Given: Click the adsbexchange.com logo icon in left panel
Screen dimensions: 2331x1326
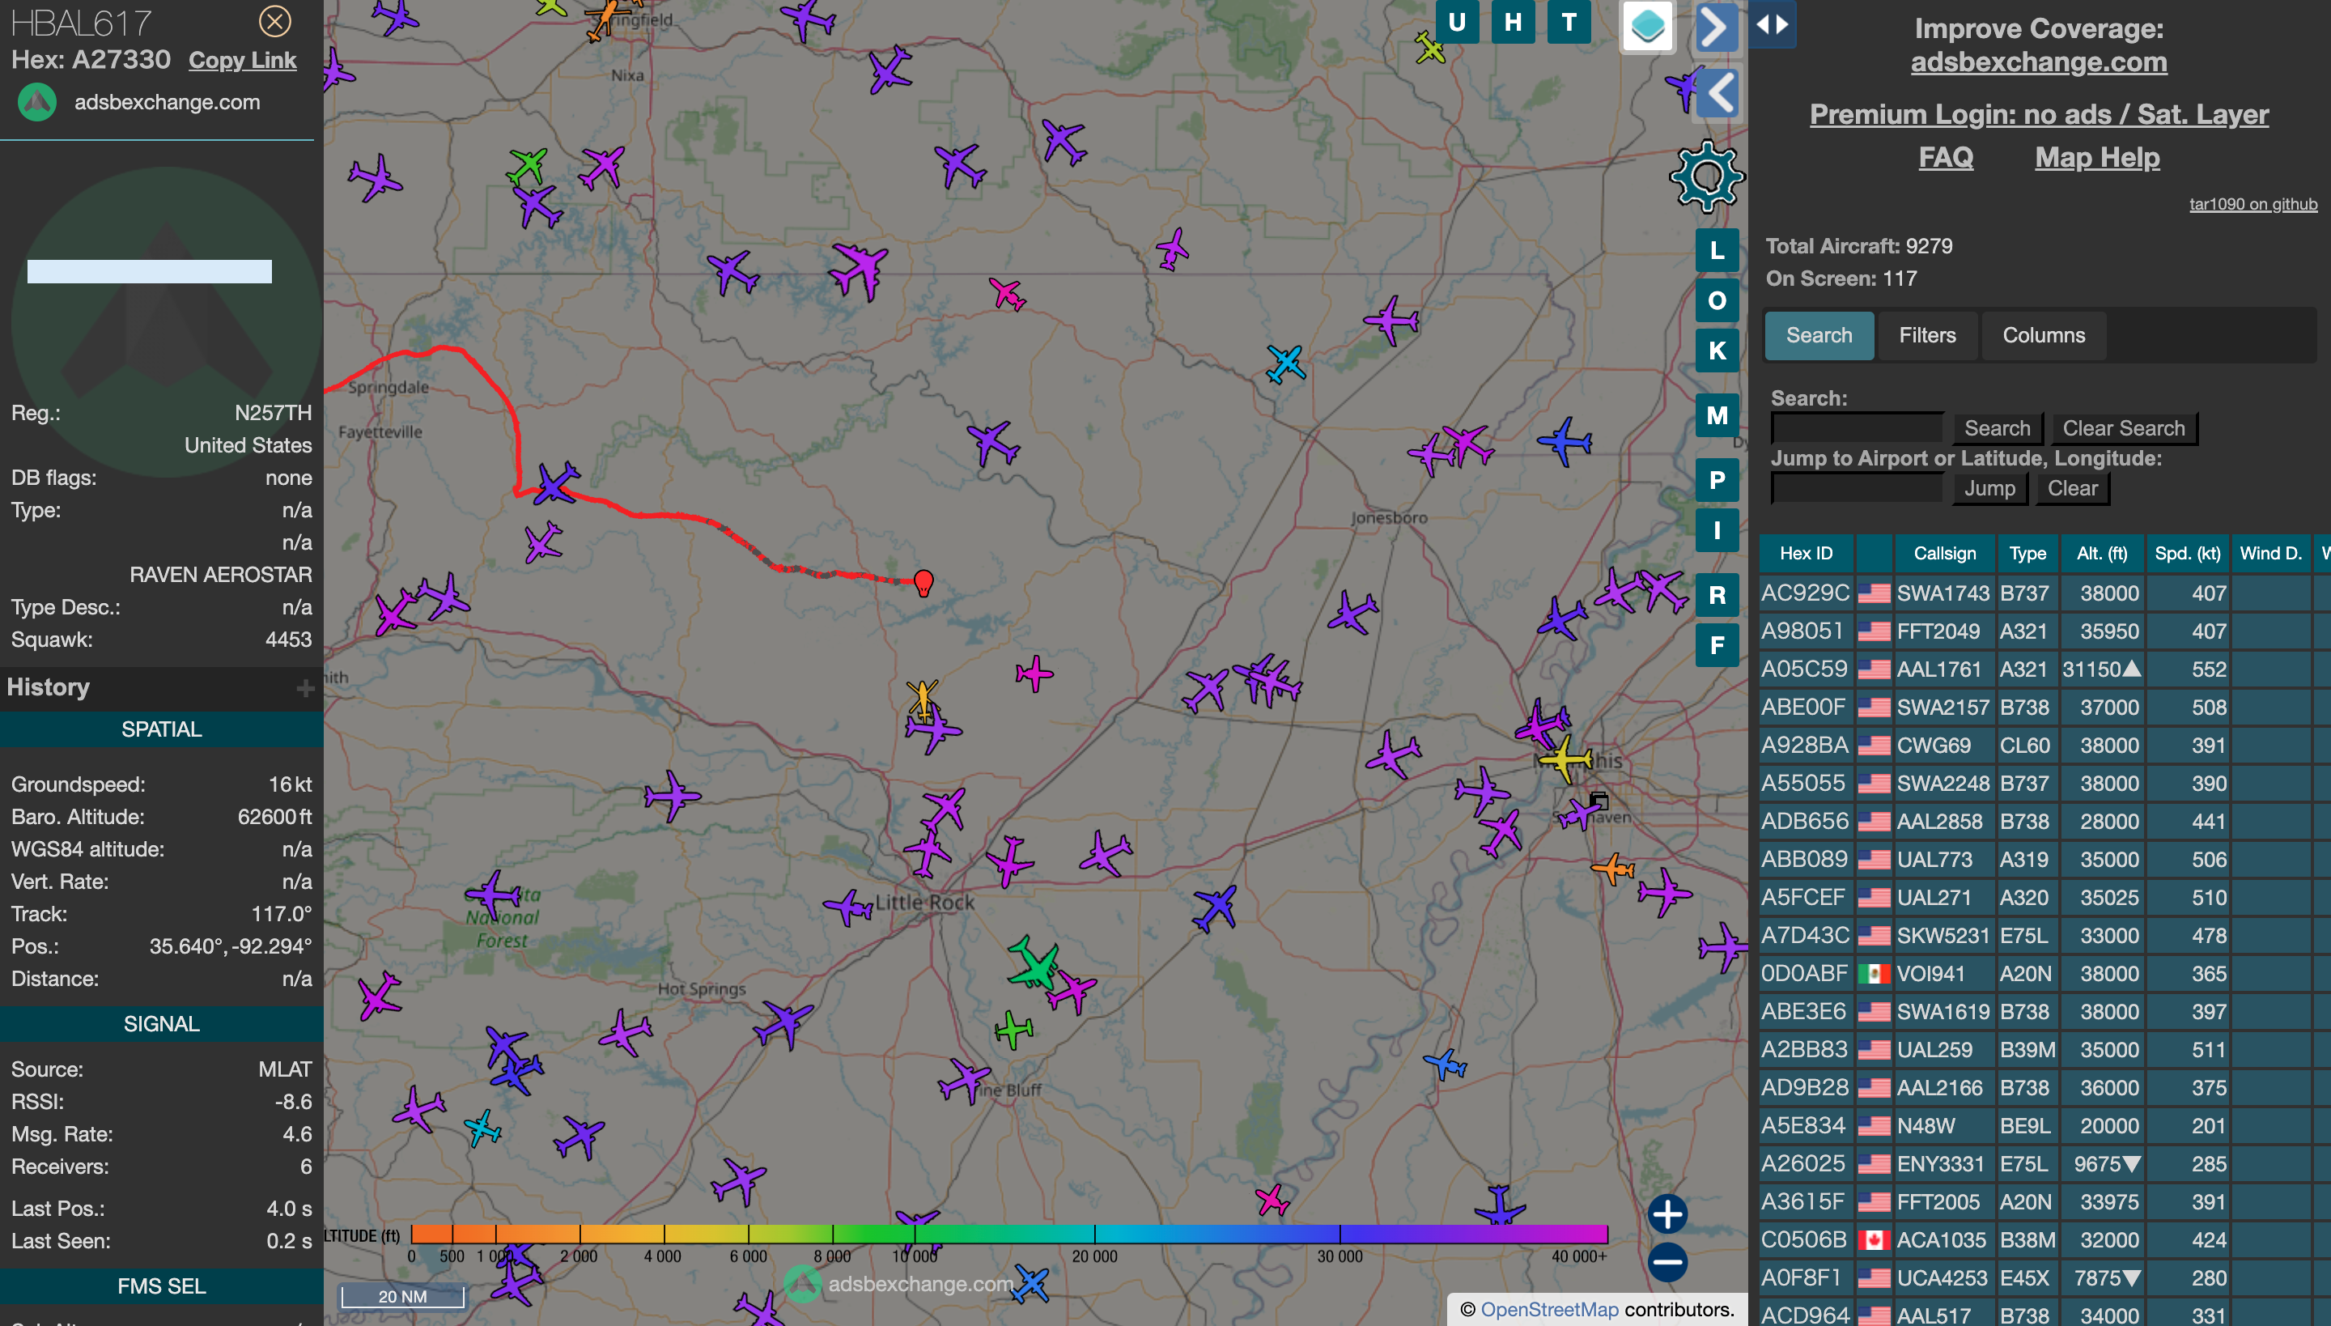Looking at the screenshot, I should click(x=37, y=102).
